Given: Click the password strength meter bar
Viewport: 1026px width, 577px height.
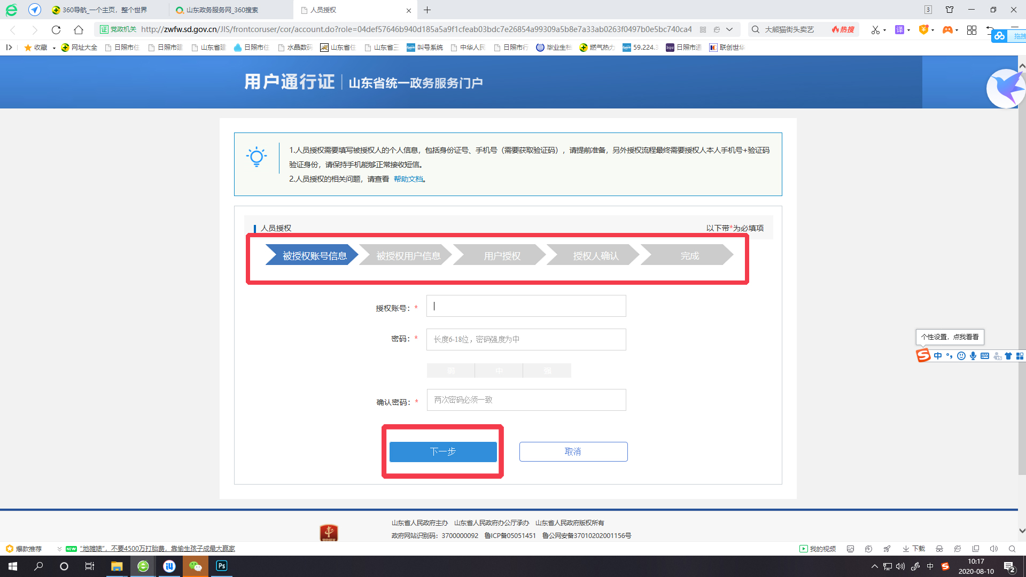Looking at the screenshot, I should click(499, 370).
